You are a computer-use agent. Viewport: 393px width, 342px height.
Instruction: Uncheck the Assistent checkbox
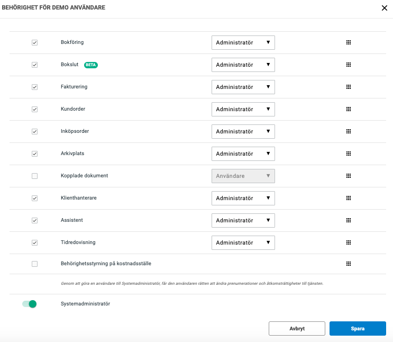[x=34, y=220]
